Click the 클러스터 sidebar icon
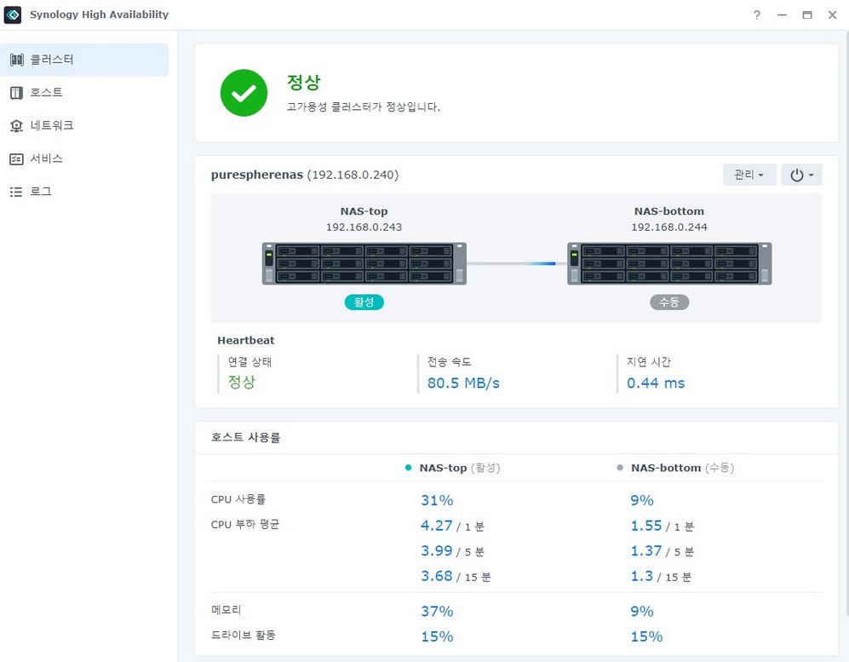Image resolution: width=849 pixels, height=662 pixels. click(17, 60)
